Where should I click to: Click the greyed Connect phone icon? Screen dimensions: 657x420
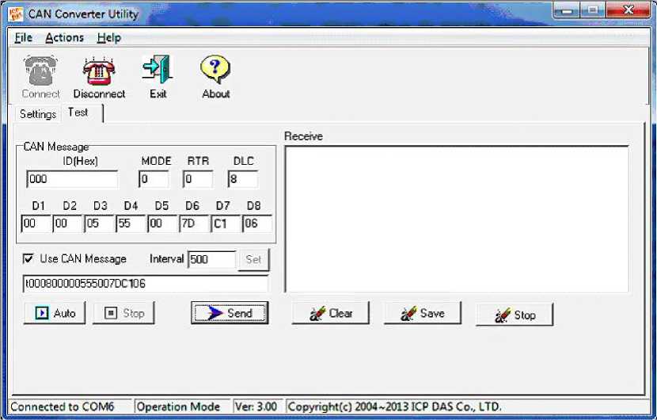coord(40,71)
